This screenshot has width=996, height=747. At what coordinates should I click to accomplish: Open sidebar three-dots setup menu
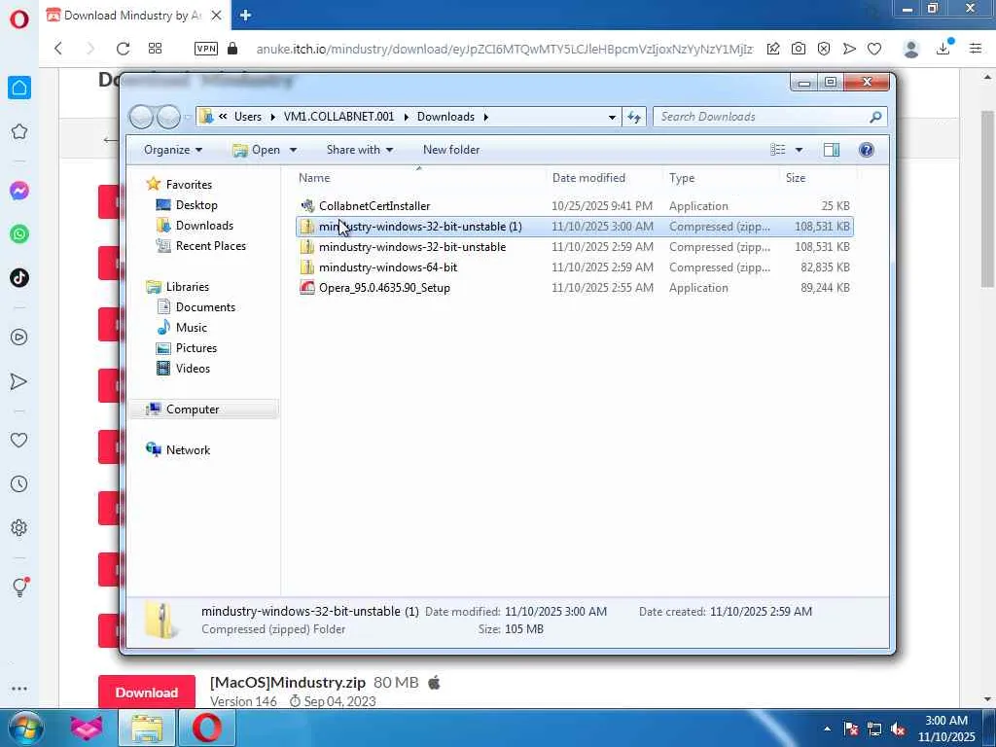[19, 689]
